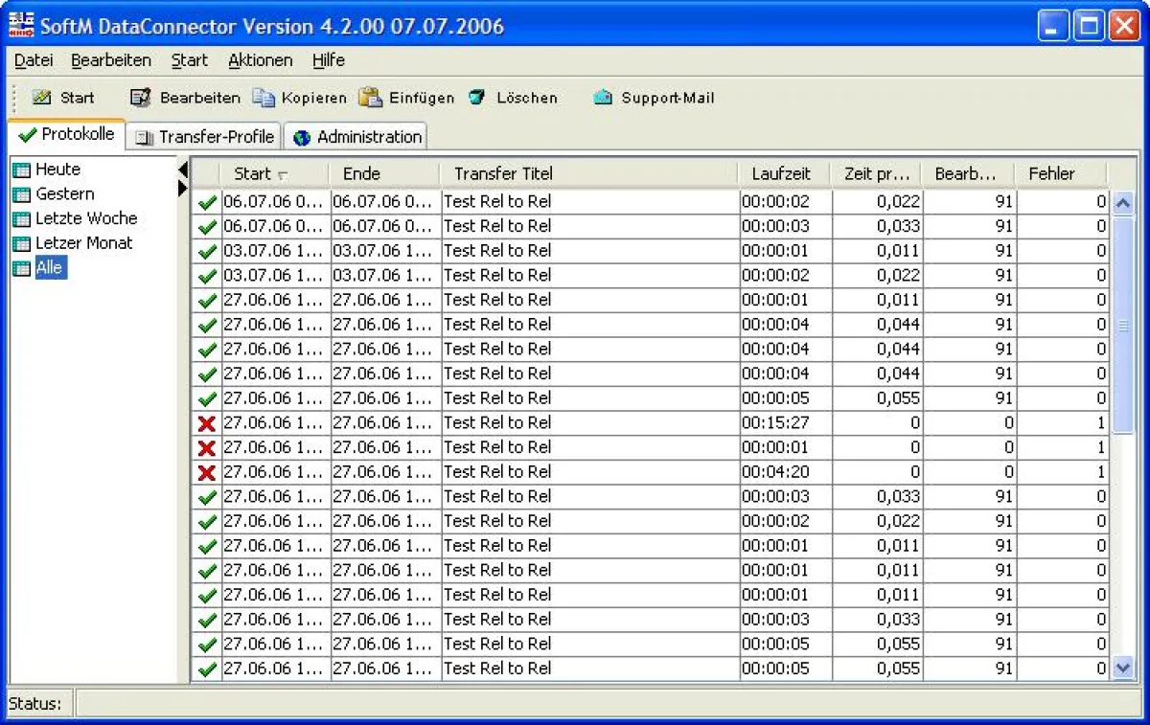Collapse the sidebar with the left arrow
Screen dimensions: 1150x725
tap(183, 169)
